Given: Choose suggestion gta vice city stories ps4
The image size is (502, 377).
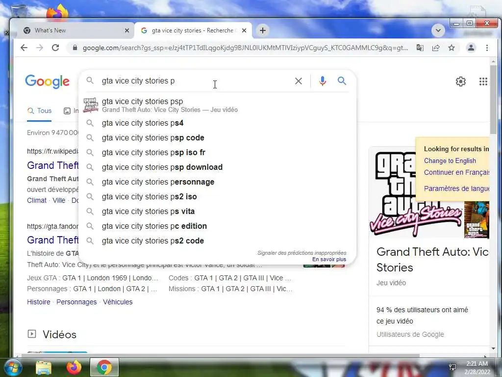Looking at the screenshot, I should pyautogui.click(x=217, y=123).
